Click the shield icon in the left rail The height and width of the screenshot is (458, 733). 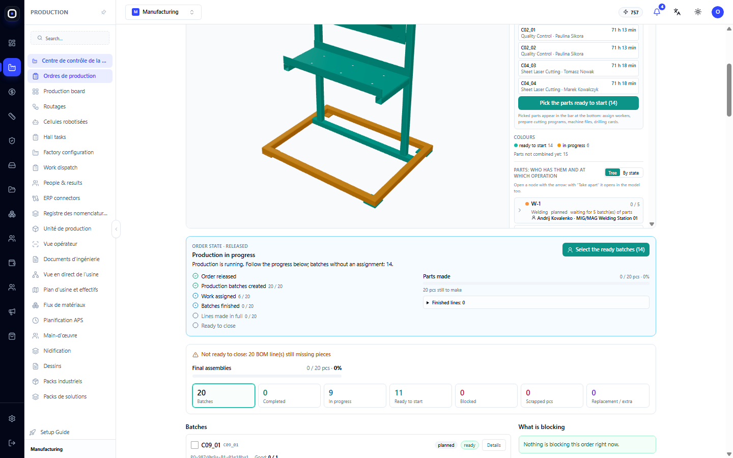[12, 140]
